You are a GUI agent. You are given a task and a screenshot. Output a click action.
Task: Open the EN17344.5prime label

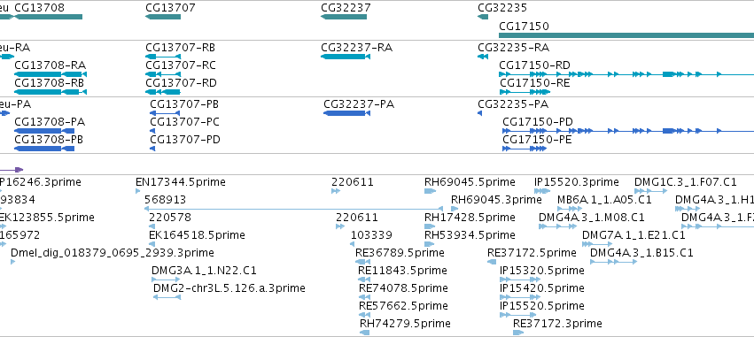coord(181,182)
